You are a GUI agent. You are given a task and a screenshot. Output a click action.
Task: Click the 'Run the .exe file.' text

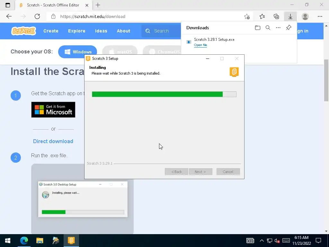[49, 156]
